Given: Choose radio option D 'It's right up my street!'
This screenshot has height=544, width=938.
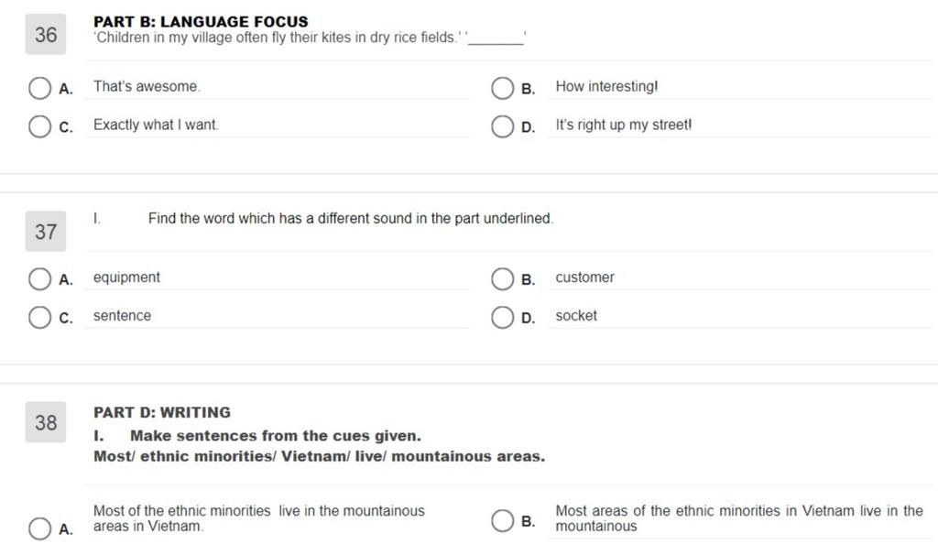Looking at the screenshot, I should click(503, 126).
